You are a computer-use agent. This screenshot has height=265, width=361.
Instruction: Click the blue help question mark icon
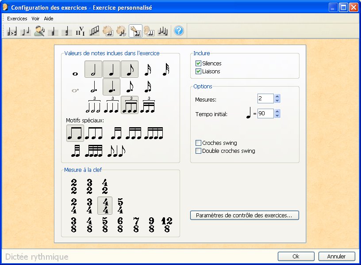pos(179,31)
